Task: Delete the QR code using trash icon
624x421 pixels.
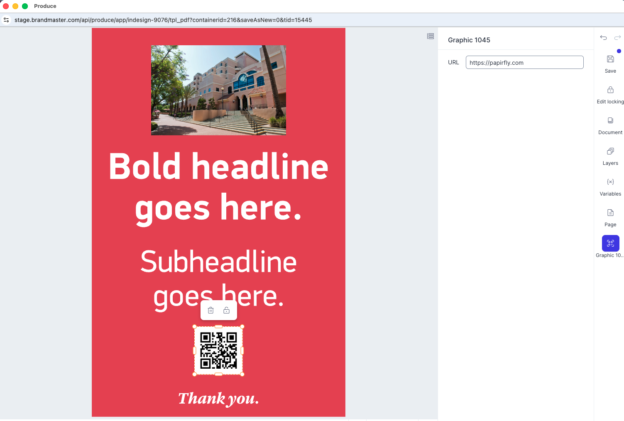Action: tap(211, 310)
